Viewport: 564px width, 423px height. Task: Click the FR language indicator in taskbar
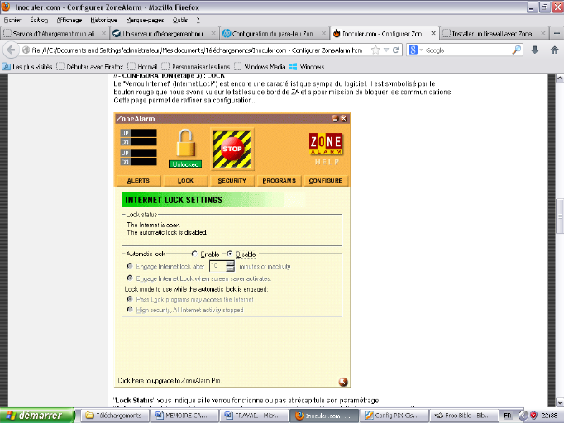pos(508,416)
